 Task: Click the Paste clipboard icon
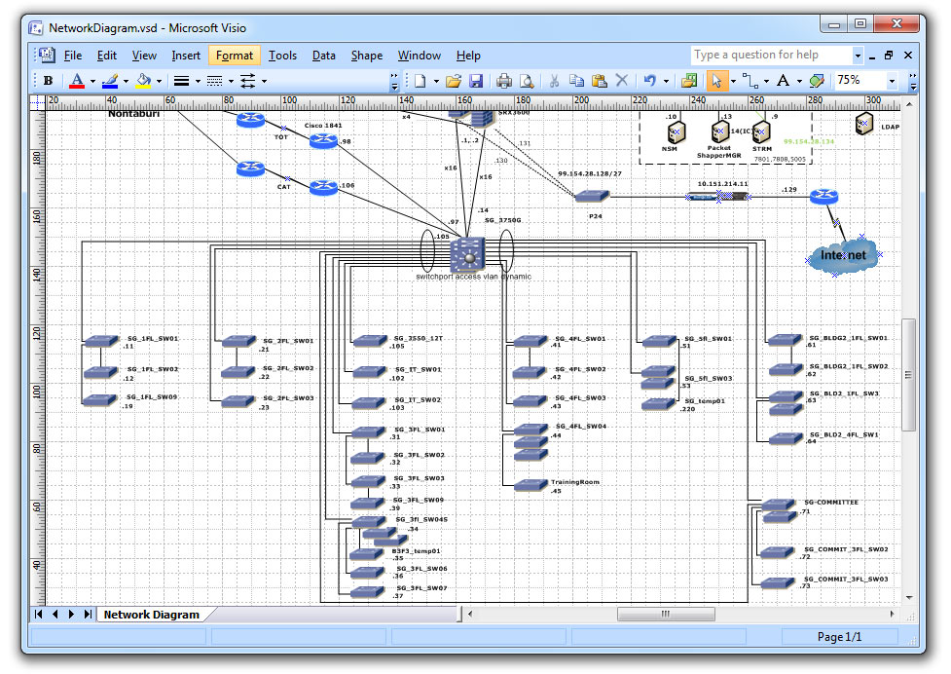[x=600, y=81]
